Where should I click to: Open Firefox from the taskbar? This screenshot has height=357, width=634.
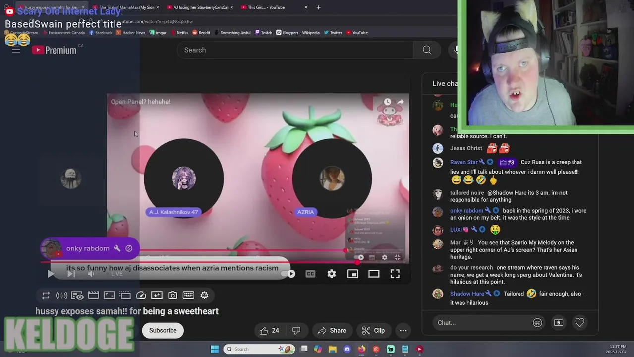[x=361, y=349]
